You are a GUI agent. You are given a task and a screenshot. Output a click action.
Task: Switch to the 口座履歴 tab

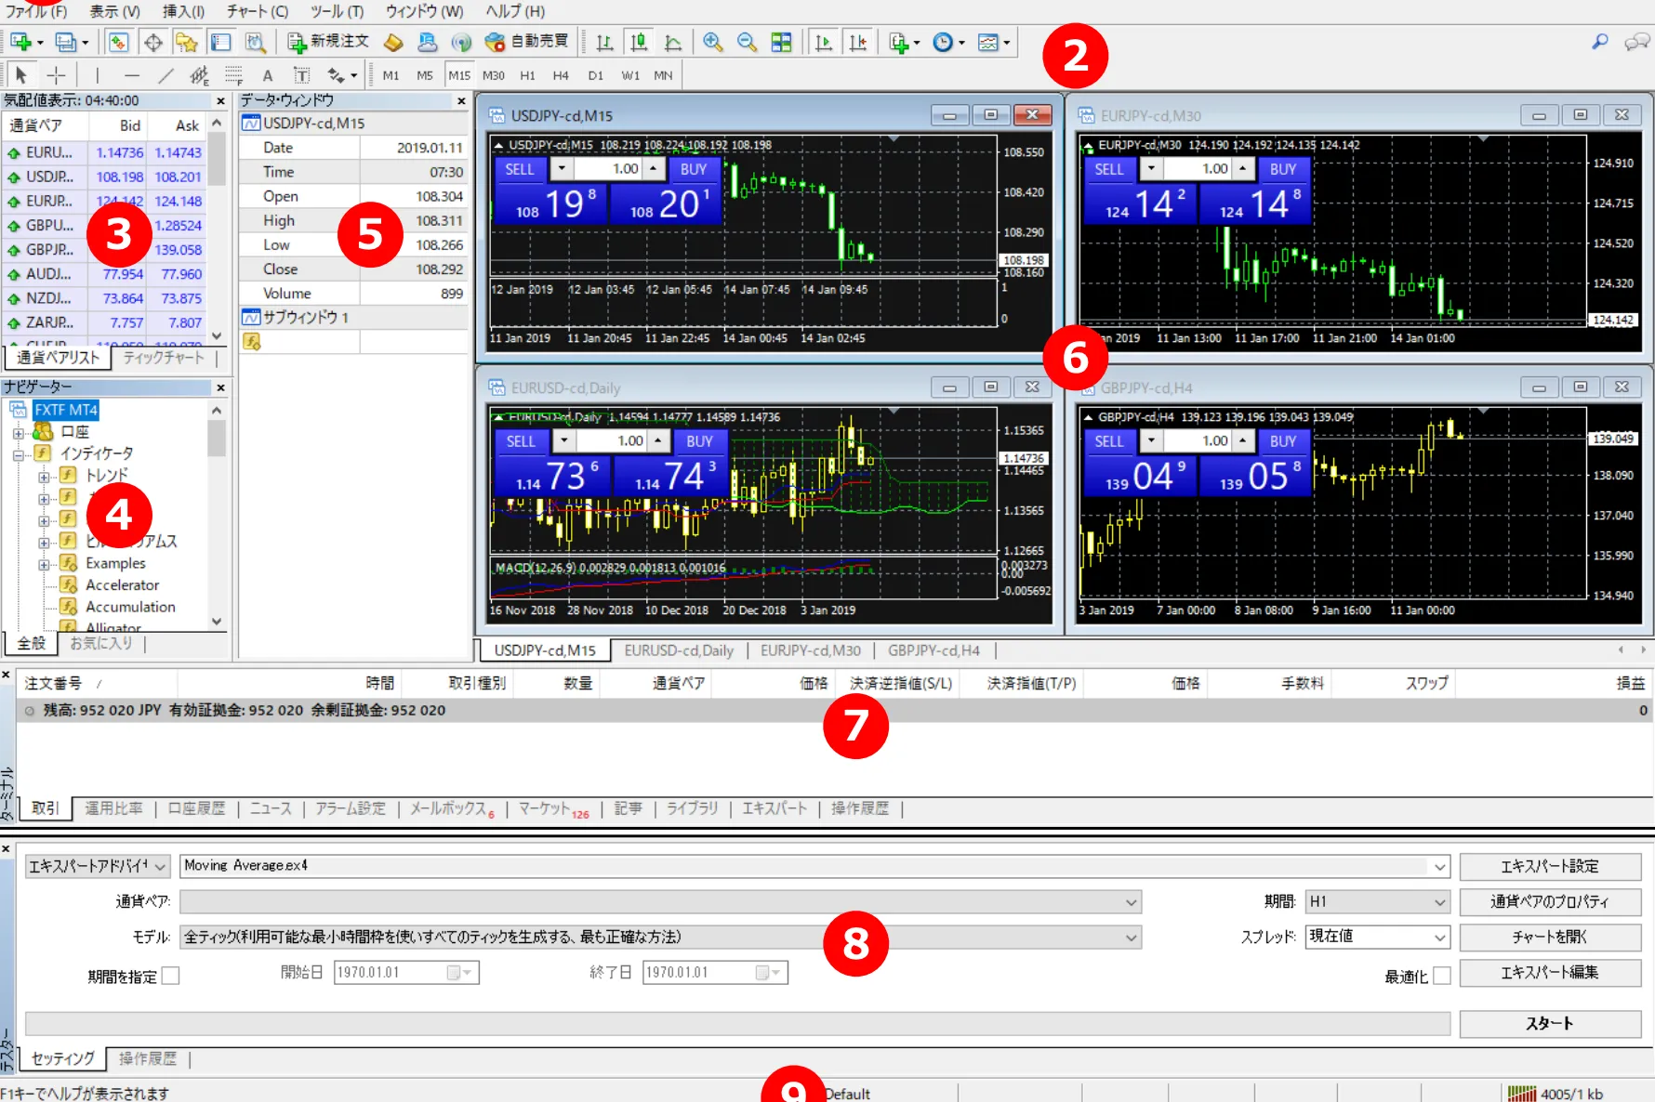click(196, 808)
